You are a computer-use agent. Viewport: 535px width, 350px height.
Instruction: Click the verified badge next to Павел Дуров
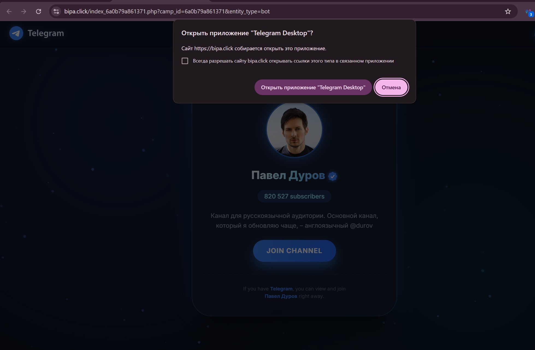tap(332, 176)
